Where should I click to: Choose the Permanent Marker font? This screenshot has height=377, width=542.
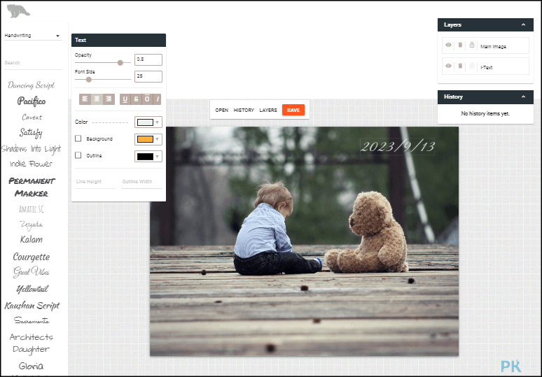click(32, 187)
